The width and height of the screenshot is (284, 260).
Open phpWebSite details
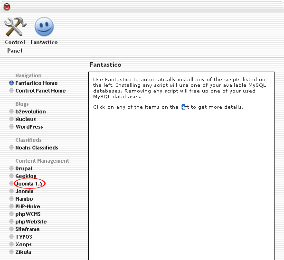point(31,222)
